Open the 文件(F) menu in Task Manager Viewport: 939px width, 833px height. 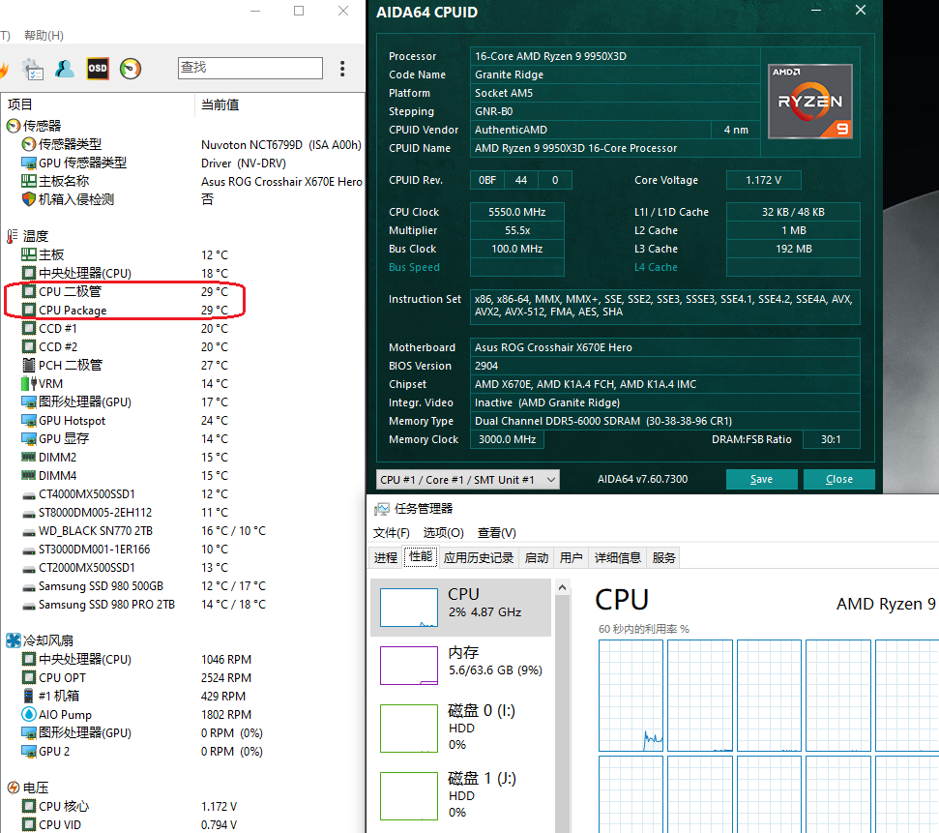click(x=391, y=533)
